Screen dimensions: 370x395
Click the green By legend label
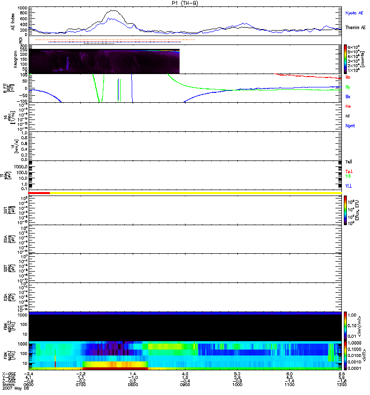(x=348, y=87)
